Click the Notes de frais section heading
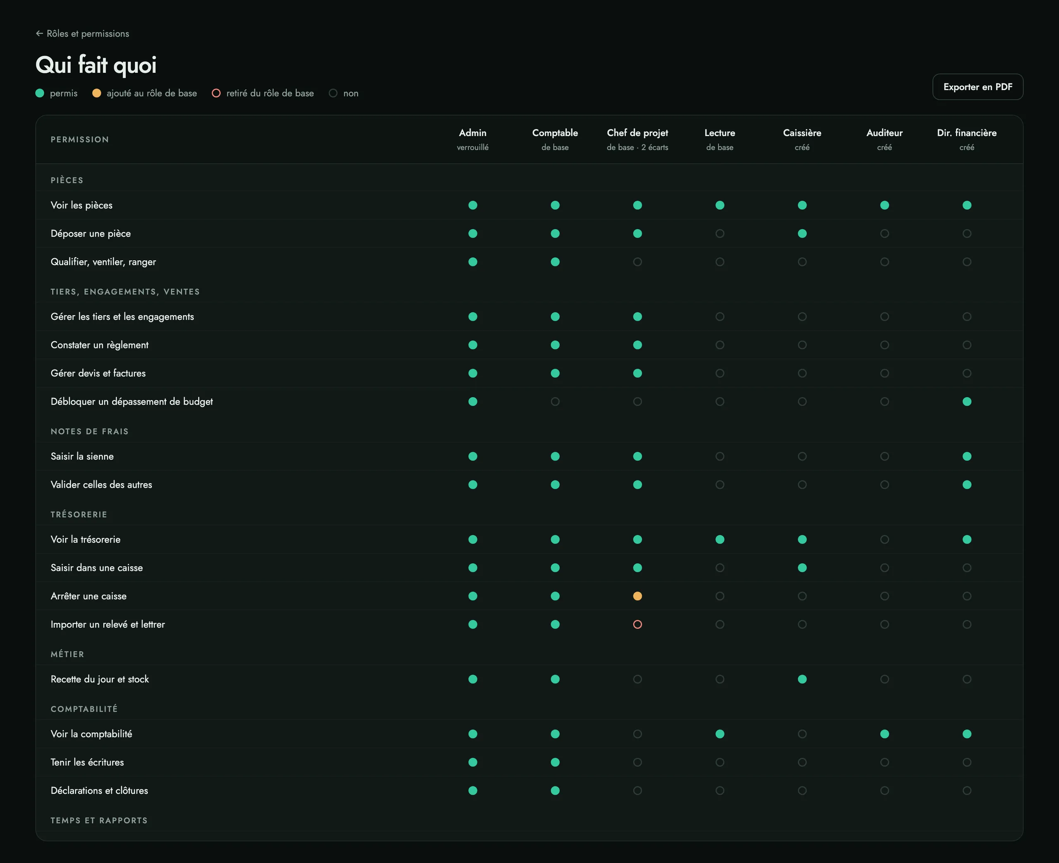This screenshot has width=1059, height=863. (89, 431)
